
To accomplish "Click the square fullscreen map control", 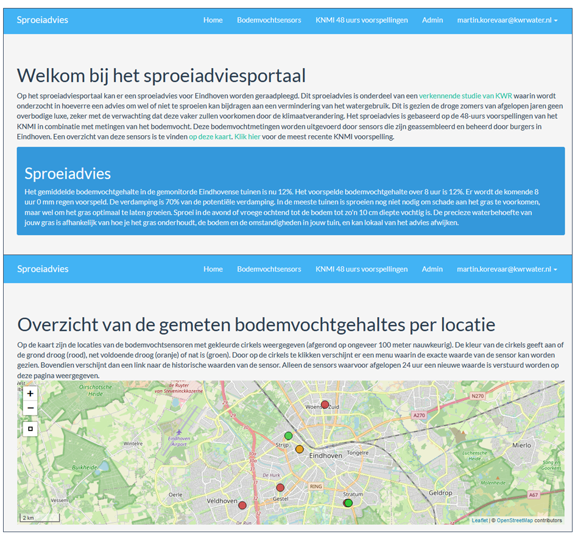I will click(x=30, y=429).
